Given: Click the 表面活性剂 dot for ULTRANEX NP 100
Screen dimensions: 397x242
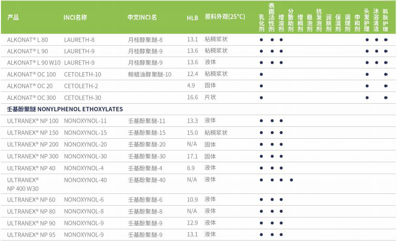Looking at the screenshot, I should 272,121.
